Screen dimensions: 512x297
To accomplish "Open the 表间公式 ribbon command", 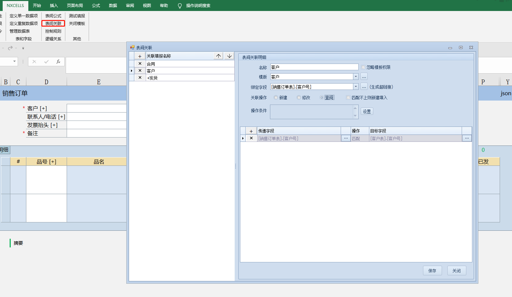I will click(53, 16).
